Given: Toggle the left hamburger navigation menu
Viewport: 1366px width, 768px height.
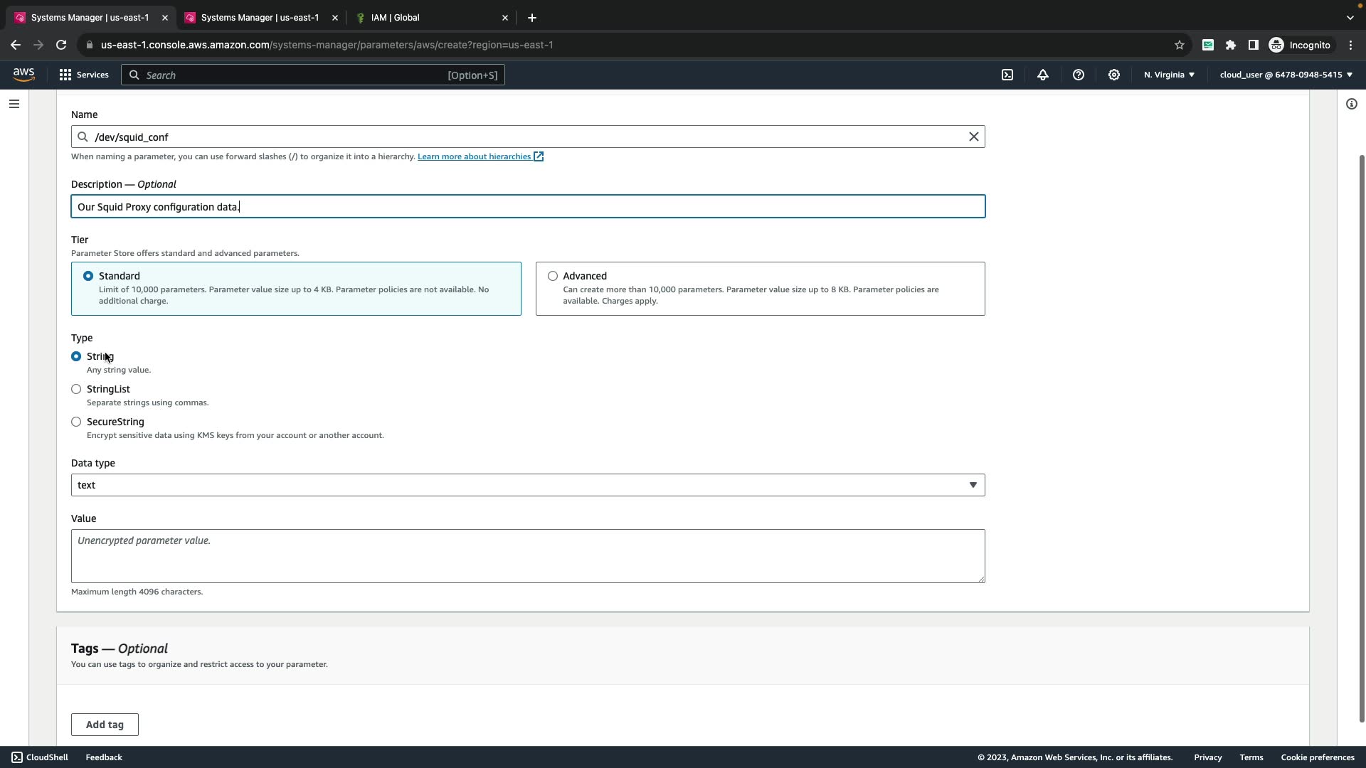Looking at the screenshot, I should (x=14, y=104).
